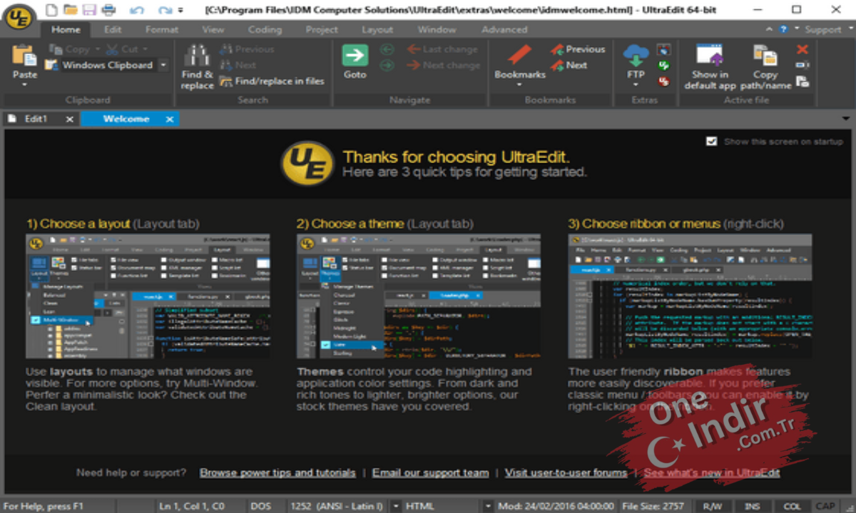Toggle R/W status indicator

(713, 506)
